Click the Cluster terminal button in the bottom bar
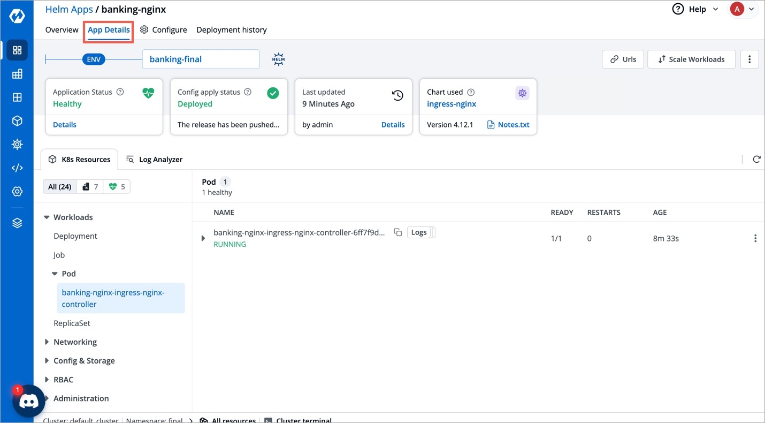The image size is (765, 423). tap(298, 420)
